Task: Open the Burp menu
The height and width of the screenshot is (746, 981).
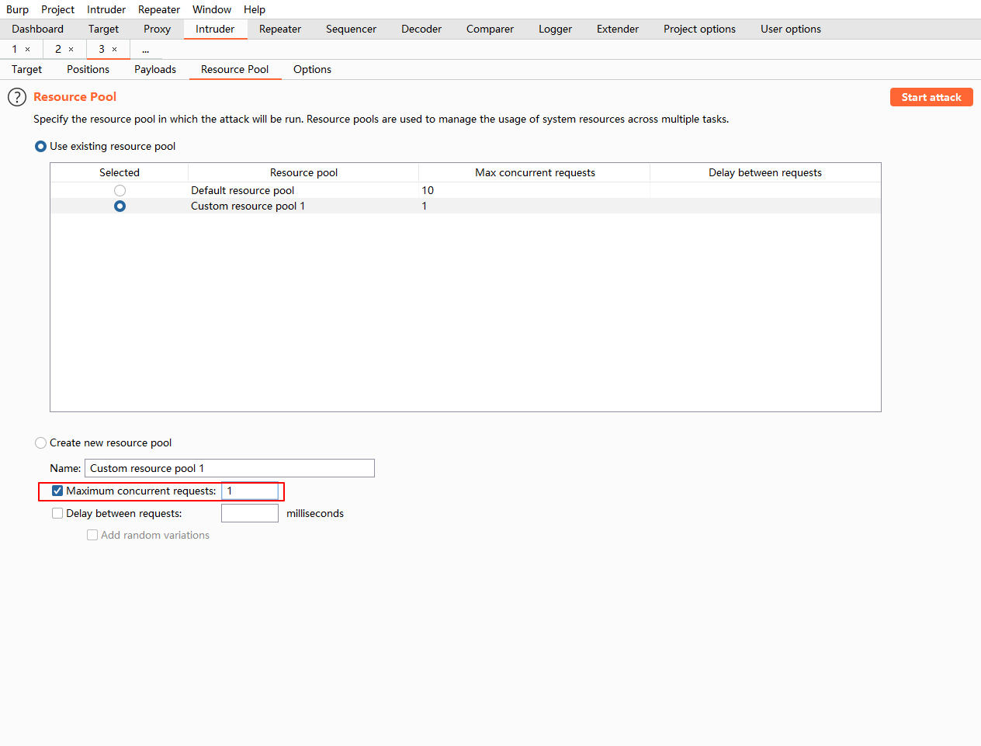Action: tap(17, 9)
